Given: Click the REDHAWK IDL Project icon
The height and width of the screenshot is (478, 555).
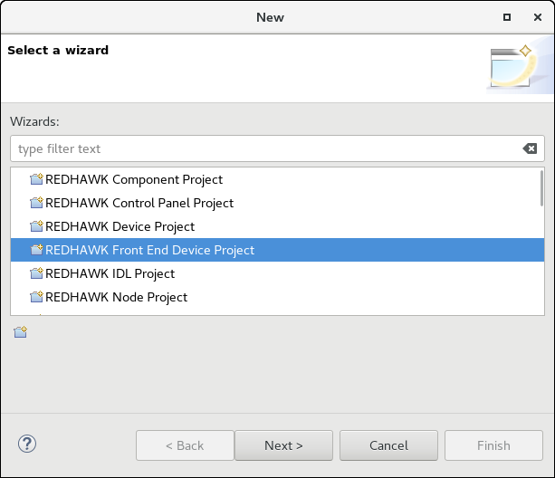Looking at the screenshot, I should point(36,273).
